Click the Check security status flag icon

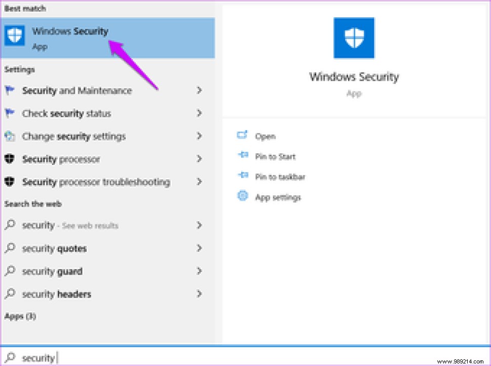point(10,113)
